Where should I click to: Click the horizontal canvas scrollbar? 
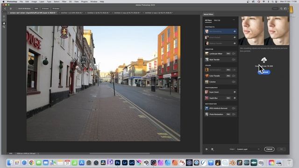(x=120, y=154)
